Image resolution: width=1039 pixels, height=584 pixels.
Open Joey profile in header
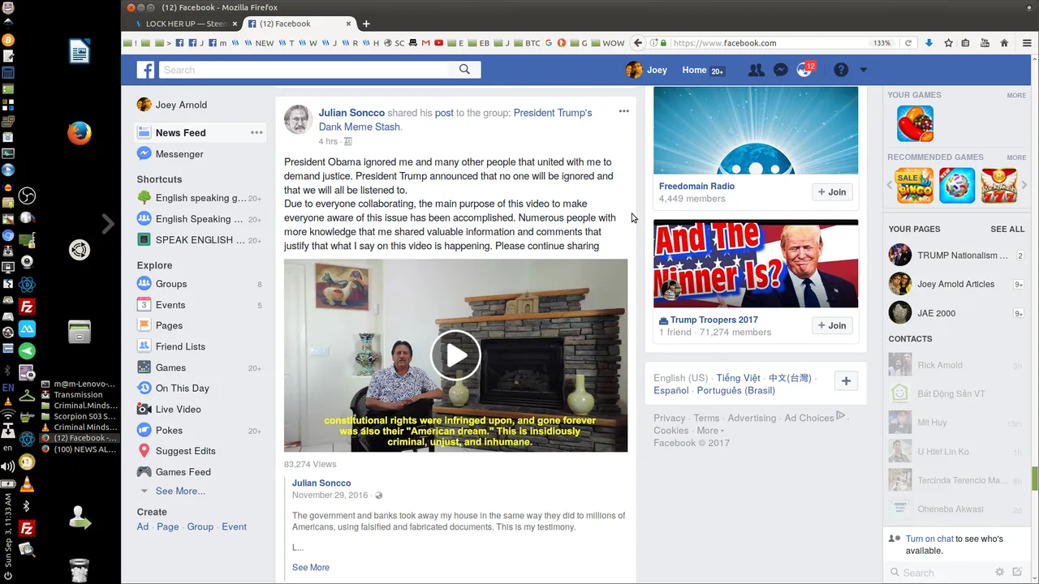647,70
